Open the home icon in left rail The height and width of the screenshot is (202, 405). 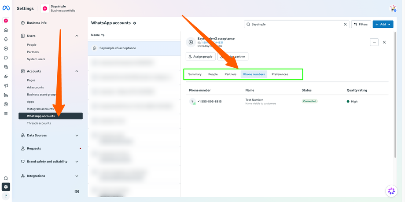[6, 30]
